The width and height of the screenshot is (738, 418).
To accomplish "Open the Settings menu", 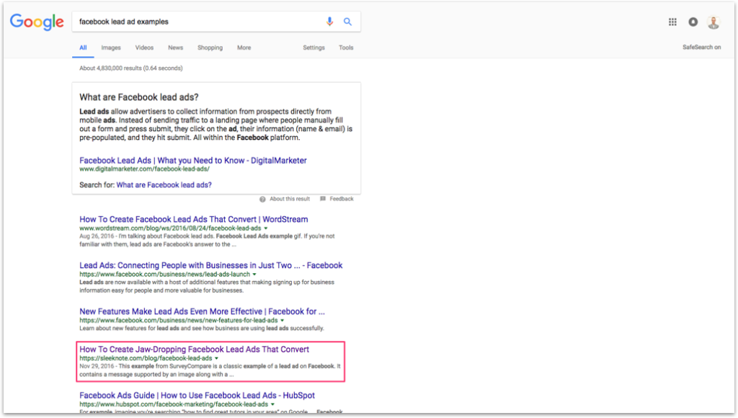I will tap(314, 48).
